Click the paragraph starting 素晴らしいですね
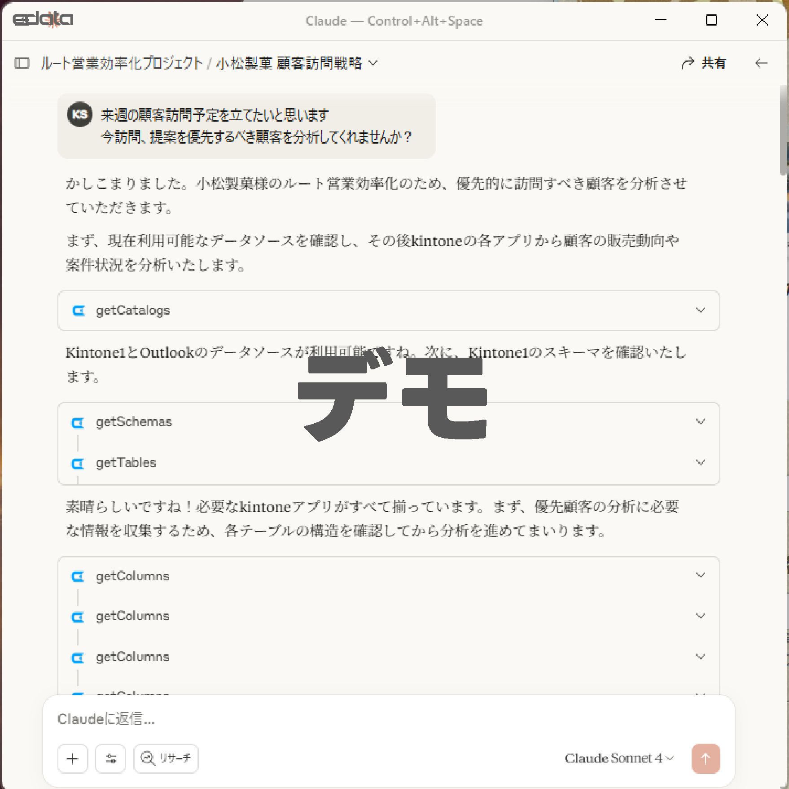789x789 pixels. click(373, 519)
